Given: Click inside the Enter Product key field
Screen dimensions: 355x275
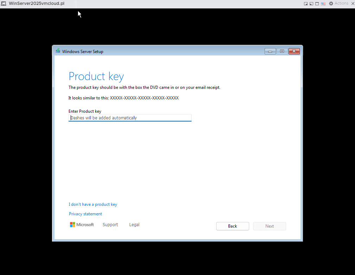Looking at the screenshot, I should pyautogui.click(x=130, y=118).
